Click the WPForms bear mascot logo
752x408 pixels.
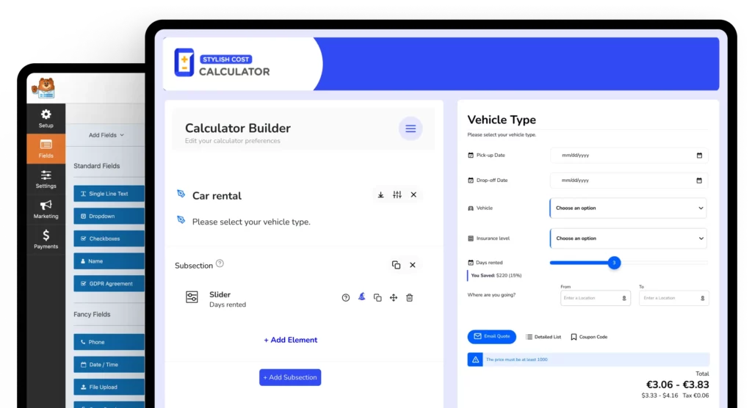(44, 88)
